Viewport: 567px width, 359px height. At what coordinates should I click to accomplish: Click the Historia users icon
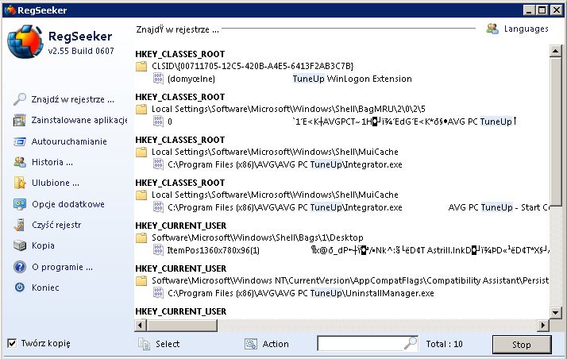(20, 162)
